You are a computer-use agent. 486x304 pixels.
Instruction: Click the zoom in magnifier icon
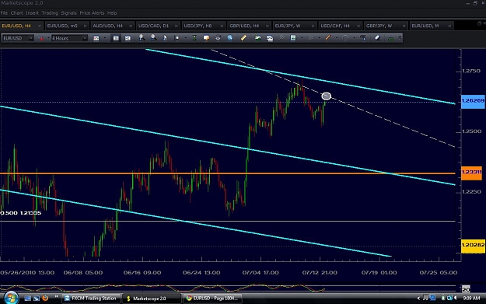142,38
